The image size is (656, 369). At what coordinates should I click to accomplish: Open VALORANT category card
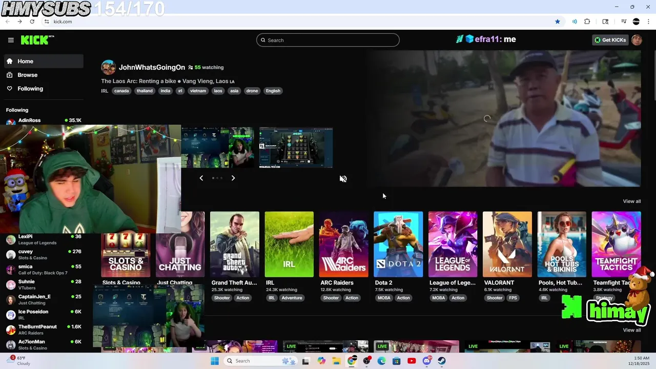pos(507,244)
